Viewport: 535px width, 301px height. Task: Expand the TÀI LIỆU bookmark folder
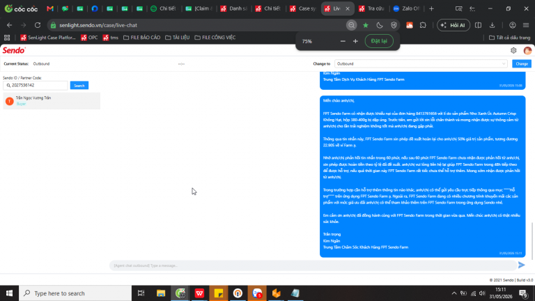(177, 38)
